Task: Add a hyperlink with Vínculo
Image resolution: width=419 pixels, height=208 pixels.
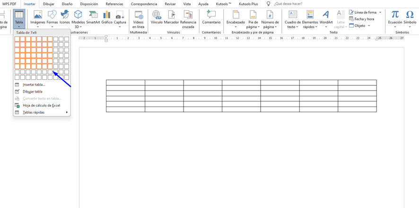Action: (157, 17)
